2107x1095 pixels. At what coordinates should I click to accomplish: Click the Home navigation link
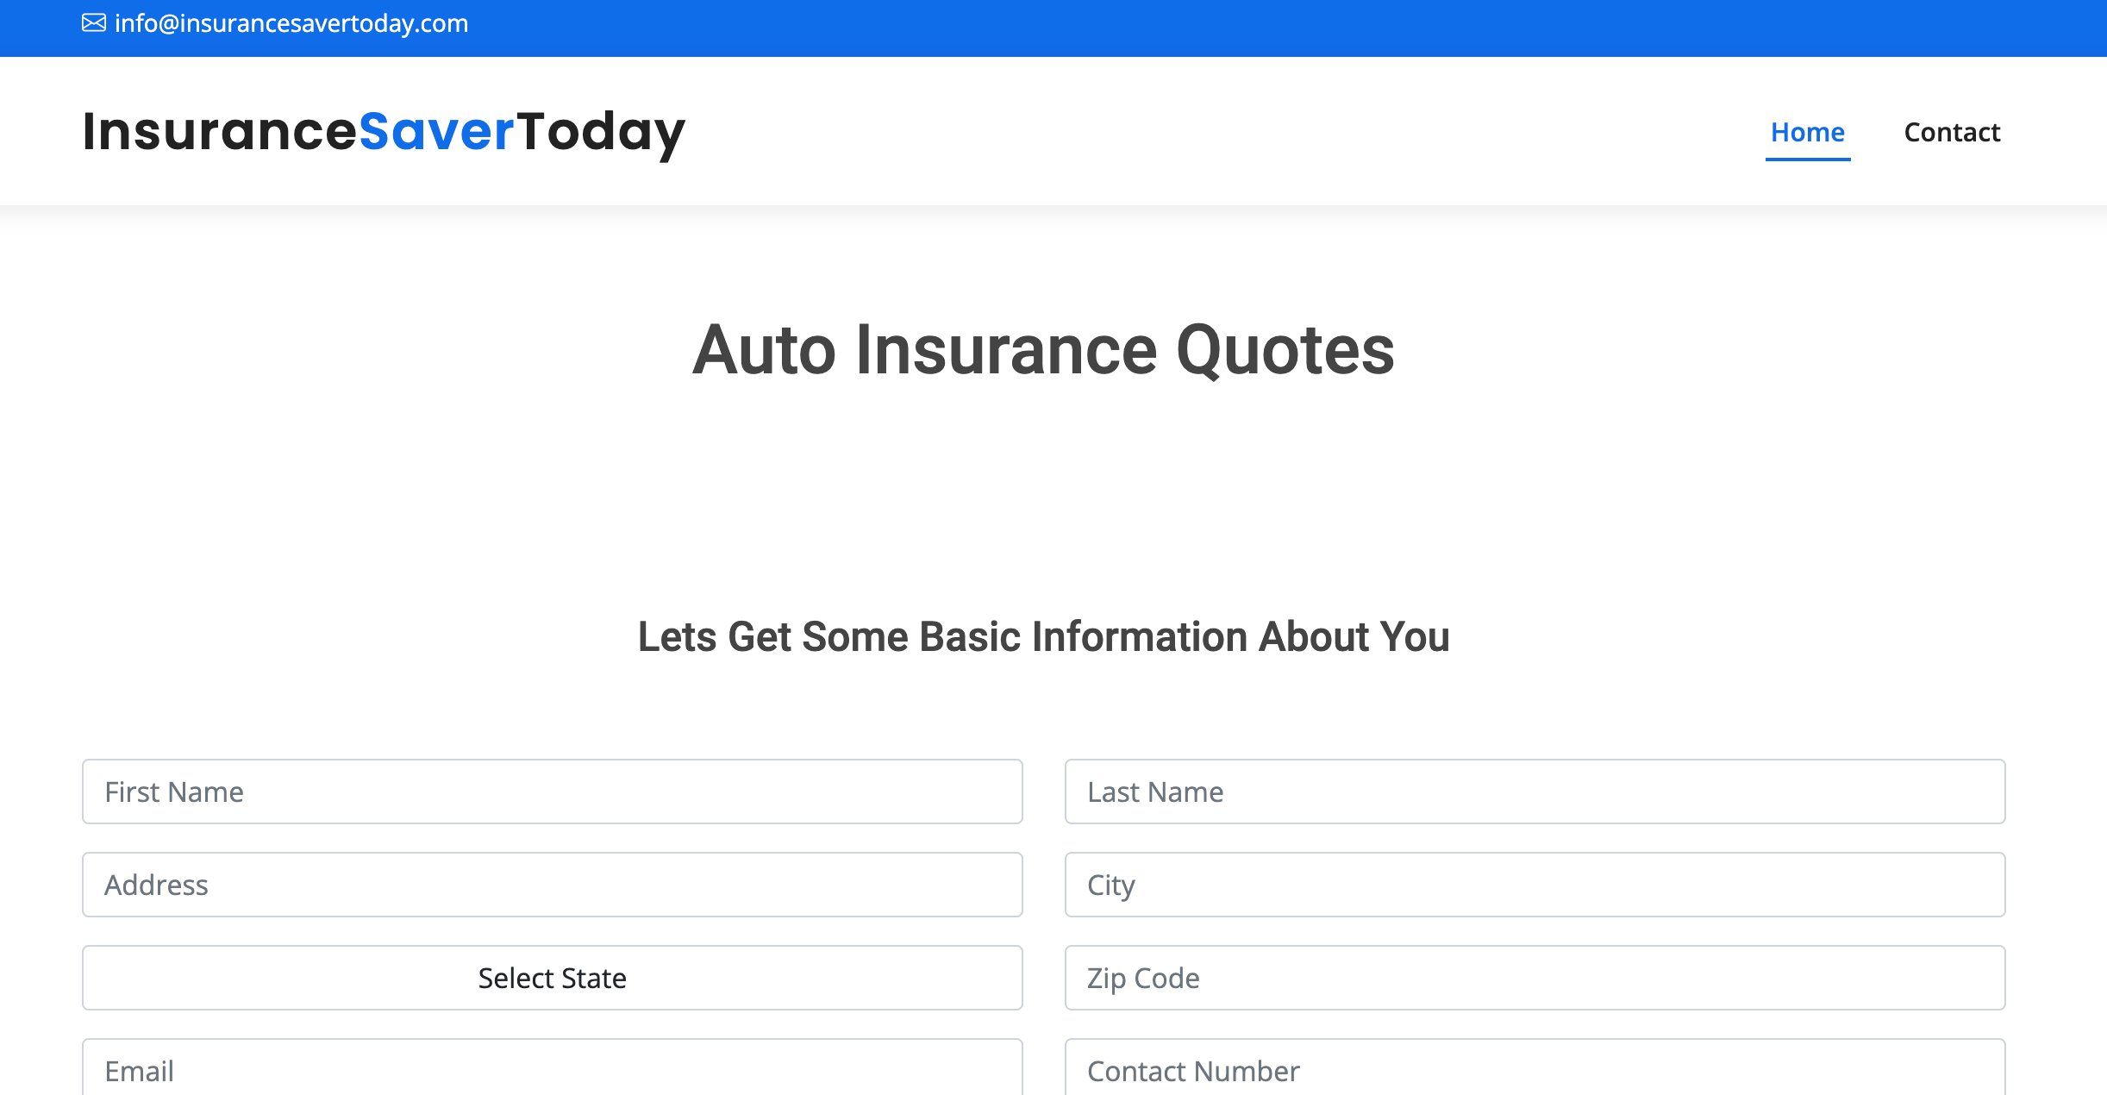tap(1809, 131)
